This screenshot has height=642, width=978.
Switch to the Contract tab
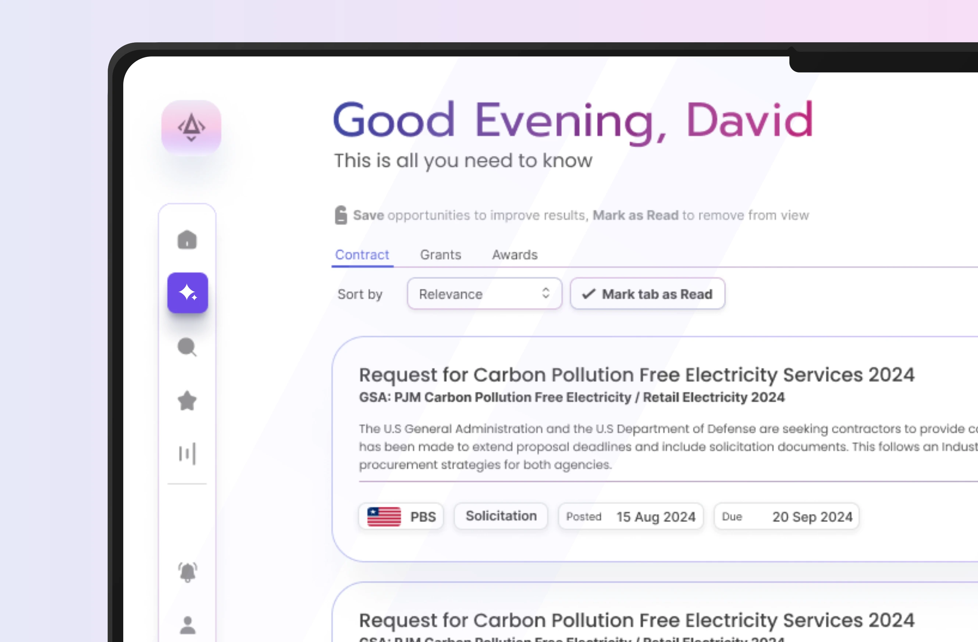coord(362,255)
